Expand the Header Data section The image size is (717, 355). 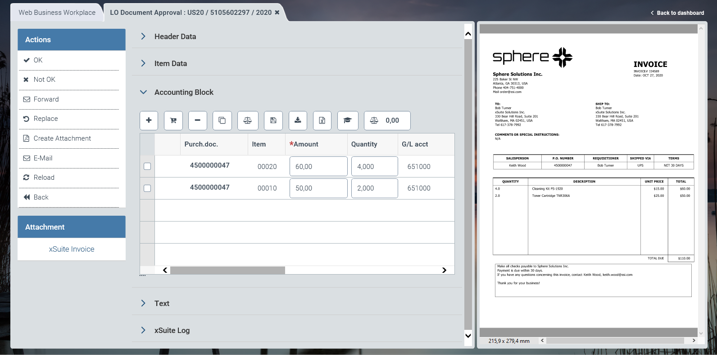(175, 36)
